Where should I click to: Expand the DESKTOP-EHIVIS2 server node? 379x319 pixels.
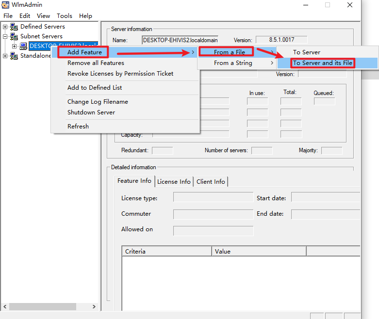pyautogui.click(x=15, y=46)
